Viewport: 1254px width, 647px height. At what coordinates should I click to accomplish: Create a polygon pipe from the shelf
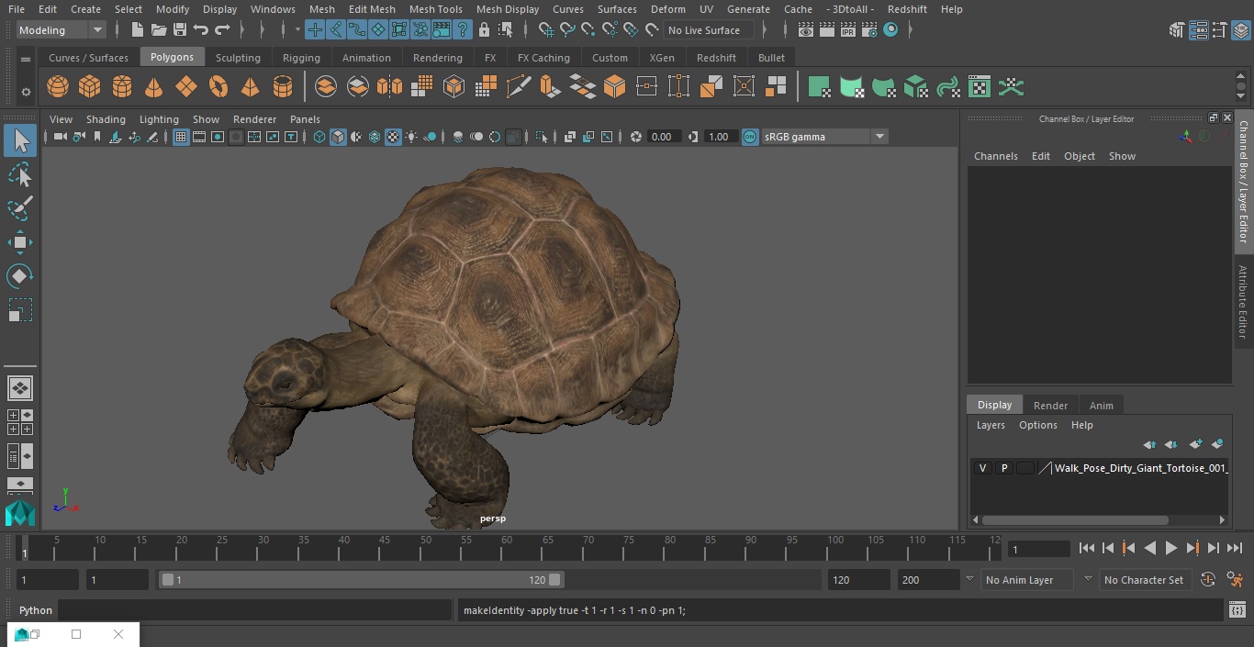283,87
